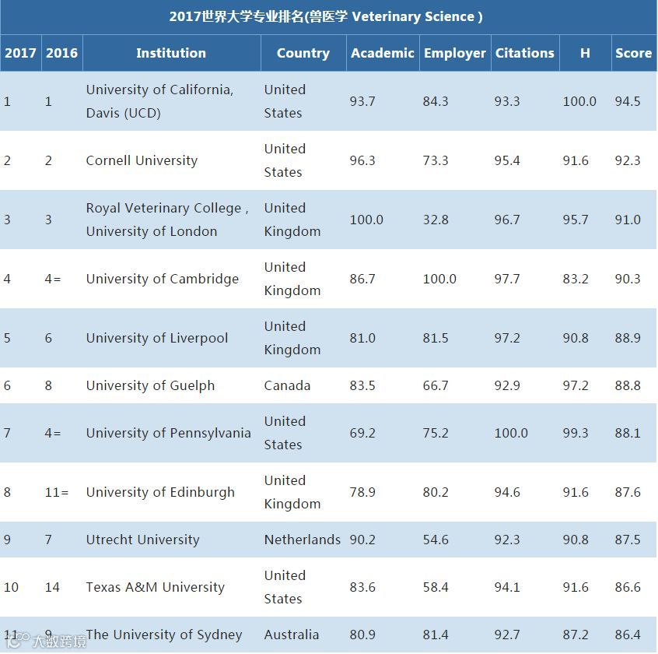Click Edinburgh's score value 87.6
Image resolution: width=658 pixels, height=654 pixels.
point(628,492)
